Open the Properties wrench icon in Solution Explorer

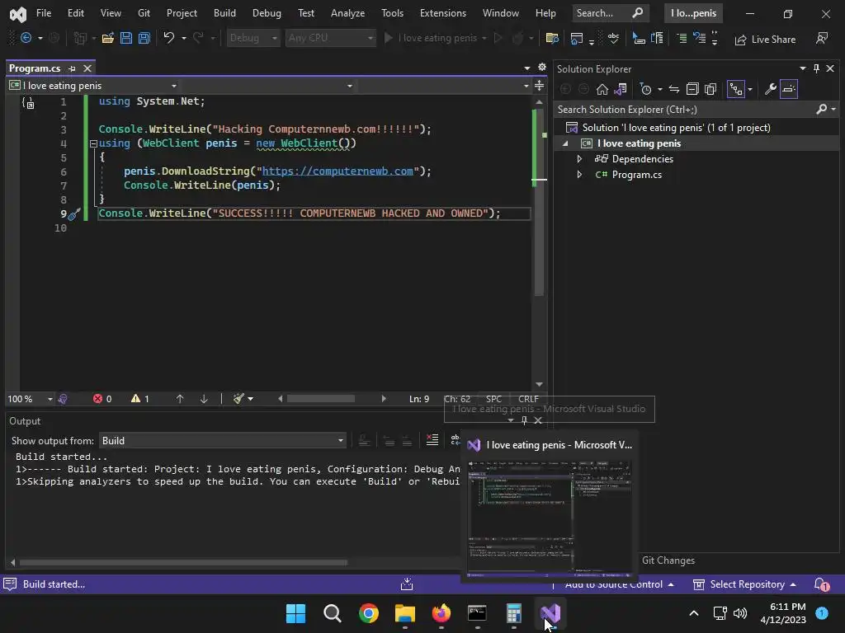point(770,89)
